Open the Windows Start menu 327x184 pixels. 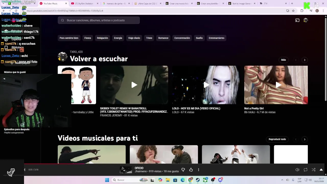point(107,180)
